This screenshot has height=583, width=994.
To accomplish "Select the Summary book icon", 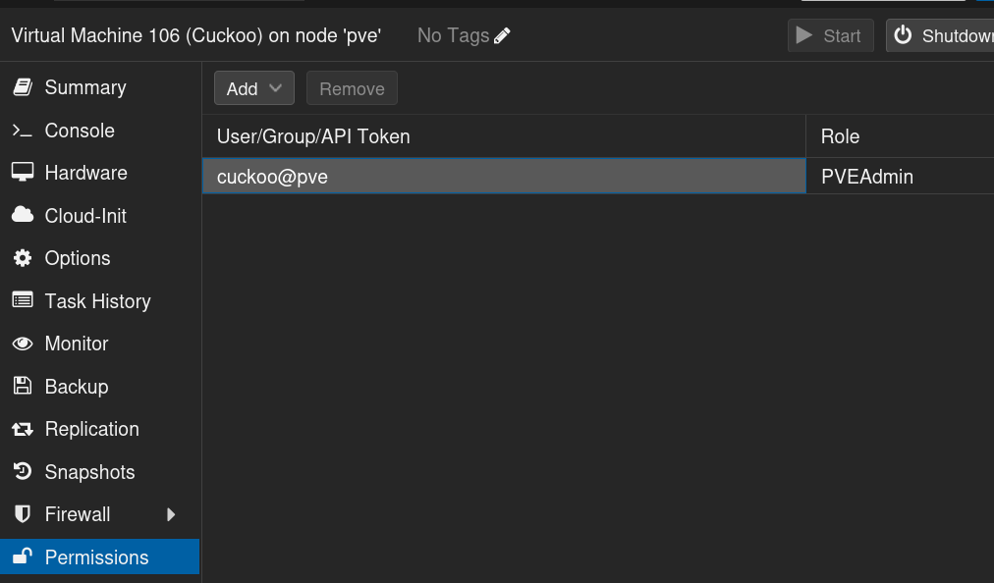I will (x=22, y=87).
